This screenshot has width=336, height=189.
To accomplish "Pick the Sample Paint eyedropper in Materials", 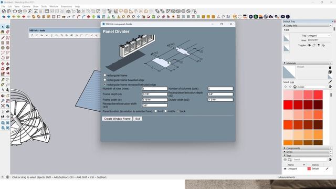I will tap(330, 82).
